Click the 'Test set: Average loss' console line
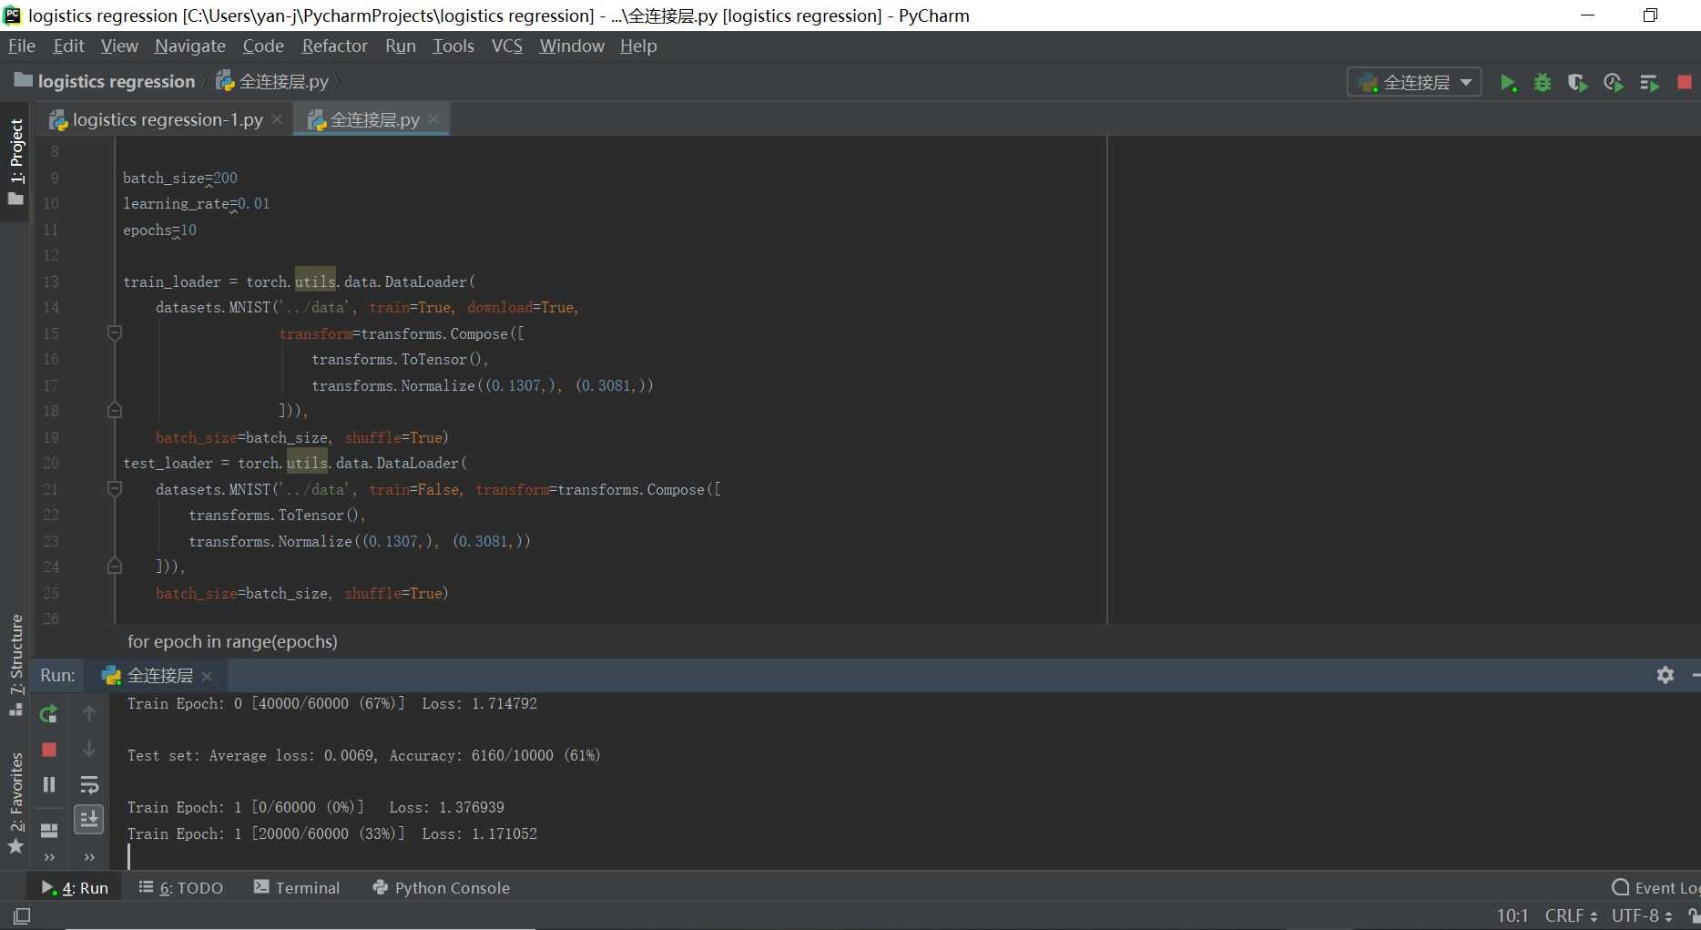 tap(364, 755)
